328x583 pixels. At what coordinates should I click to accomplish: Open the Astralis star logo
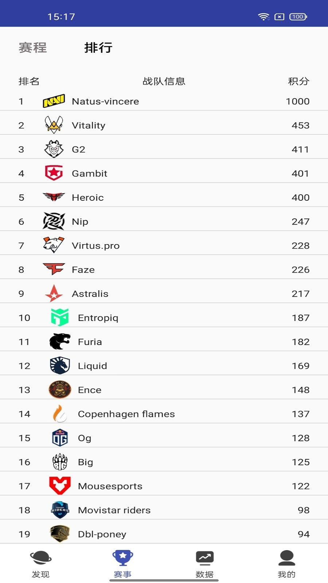[x=54, y=293]
